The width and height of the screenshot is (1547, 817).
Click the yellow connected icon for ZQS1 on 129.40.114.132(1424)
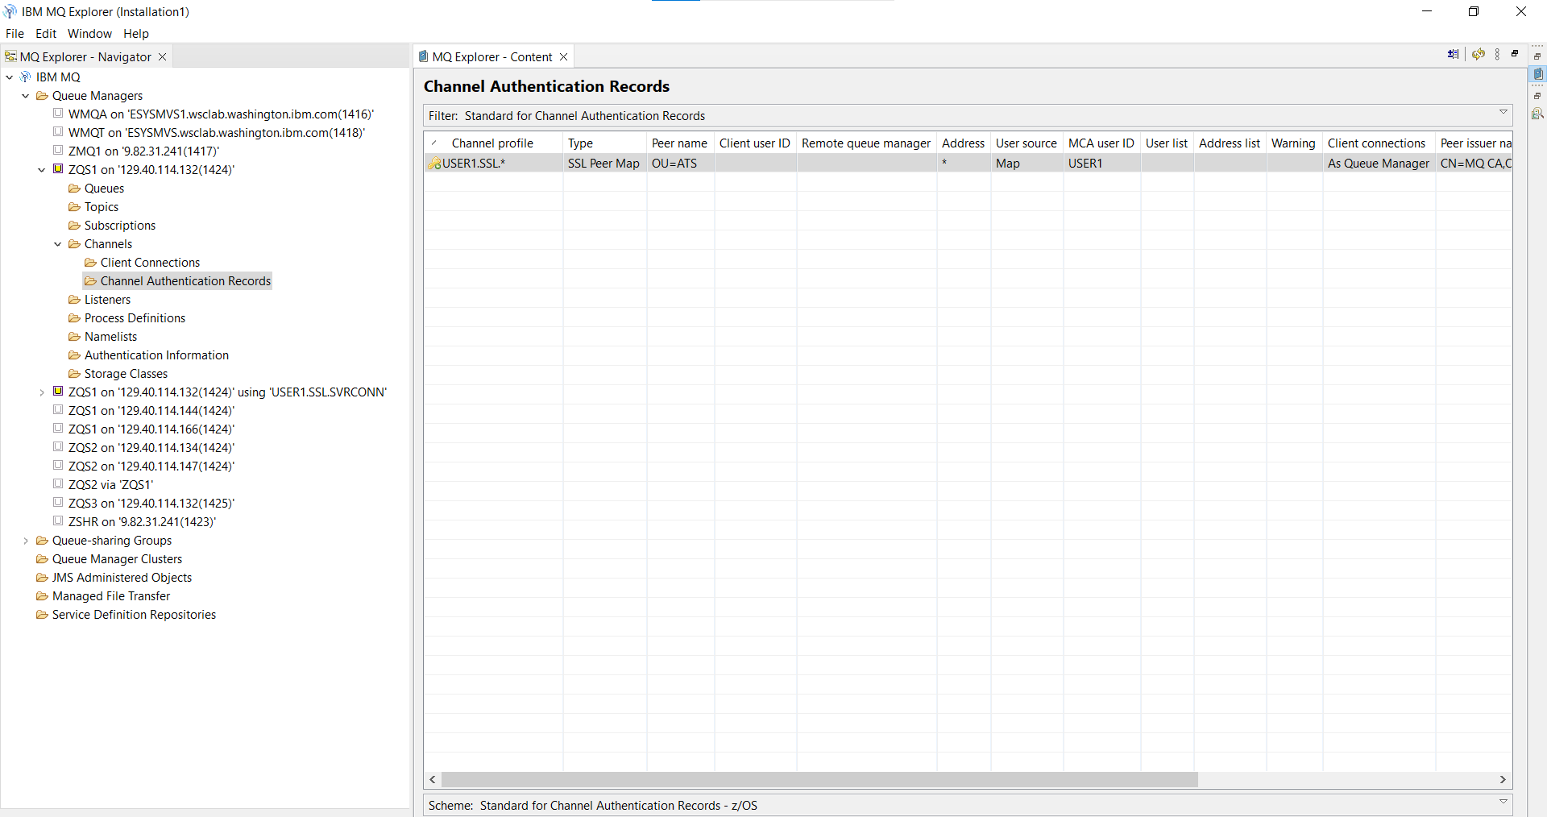pos(58,169)
